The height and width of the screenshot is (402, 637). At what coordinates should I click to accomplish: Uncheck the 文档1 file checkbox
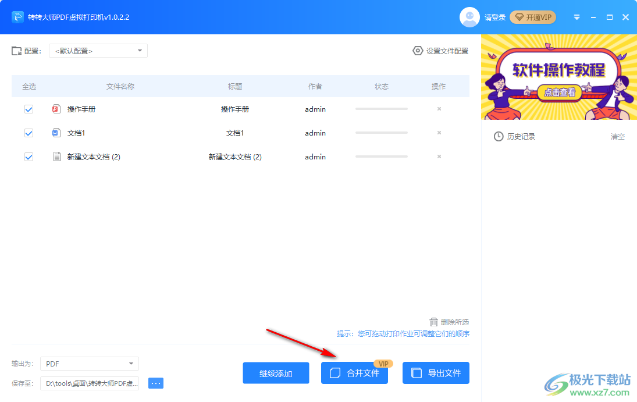tap(29, 133)
